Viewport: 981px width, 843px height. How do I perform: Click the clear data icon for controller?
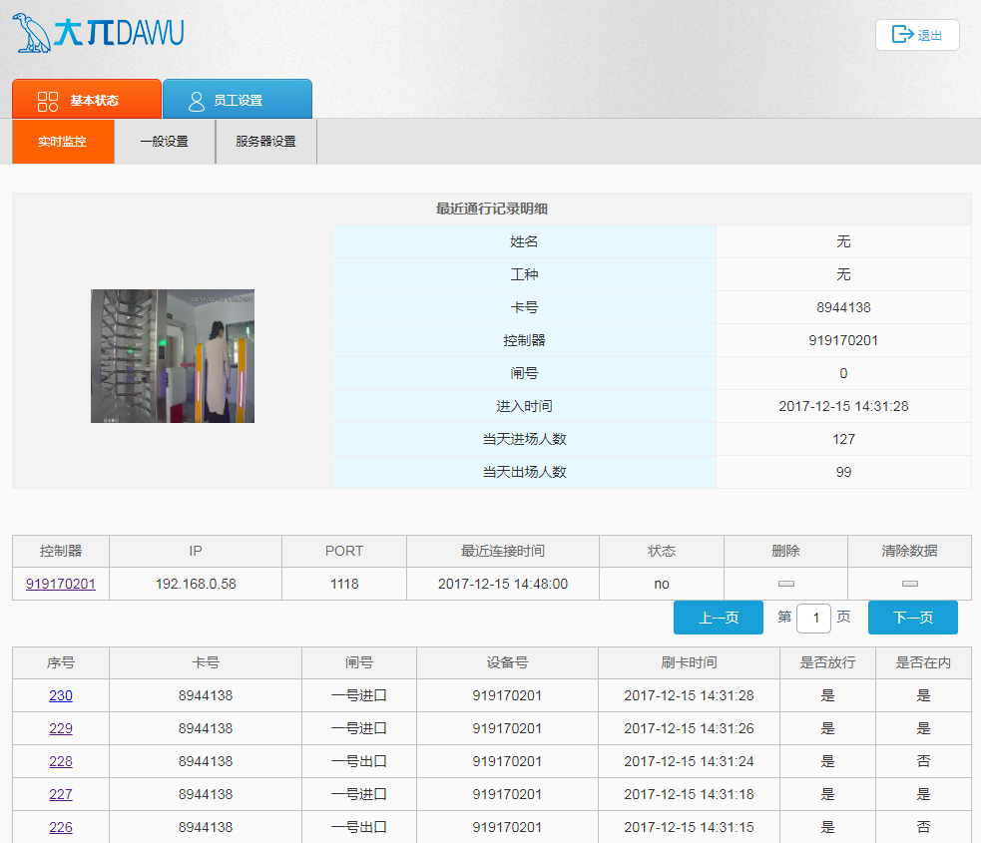[x=910, y=584]
